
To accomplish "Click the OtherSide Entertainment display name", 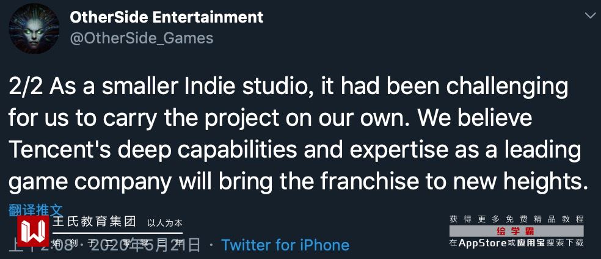I will coord(167,17).
